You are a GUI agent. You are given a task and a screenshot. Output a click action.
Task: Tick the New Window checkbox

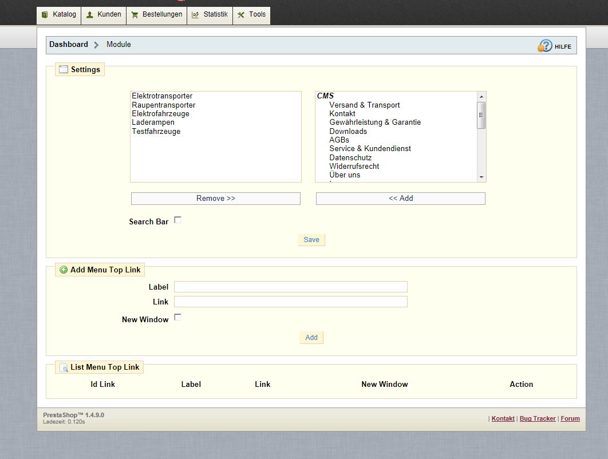pyautogui.click(x=177, y=318)
